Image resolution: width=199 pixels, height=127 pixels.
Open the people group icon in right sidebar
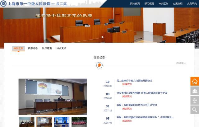point(195,91)
